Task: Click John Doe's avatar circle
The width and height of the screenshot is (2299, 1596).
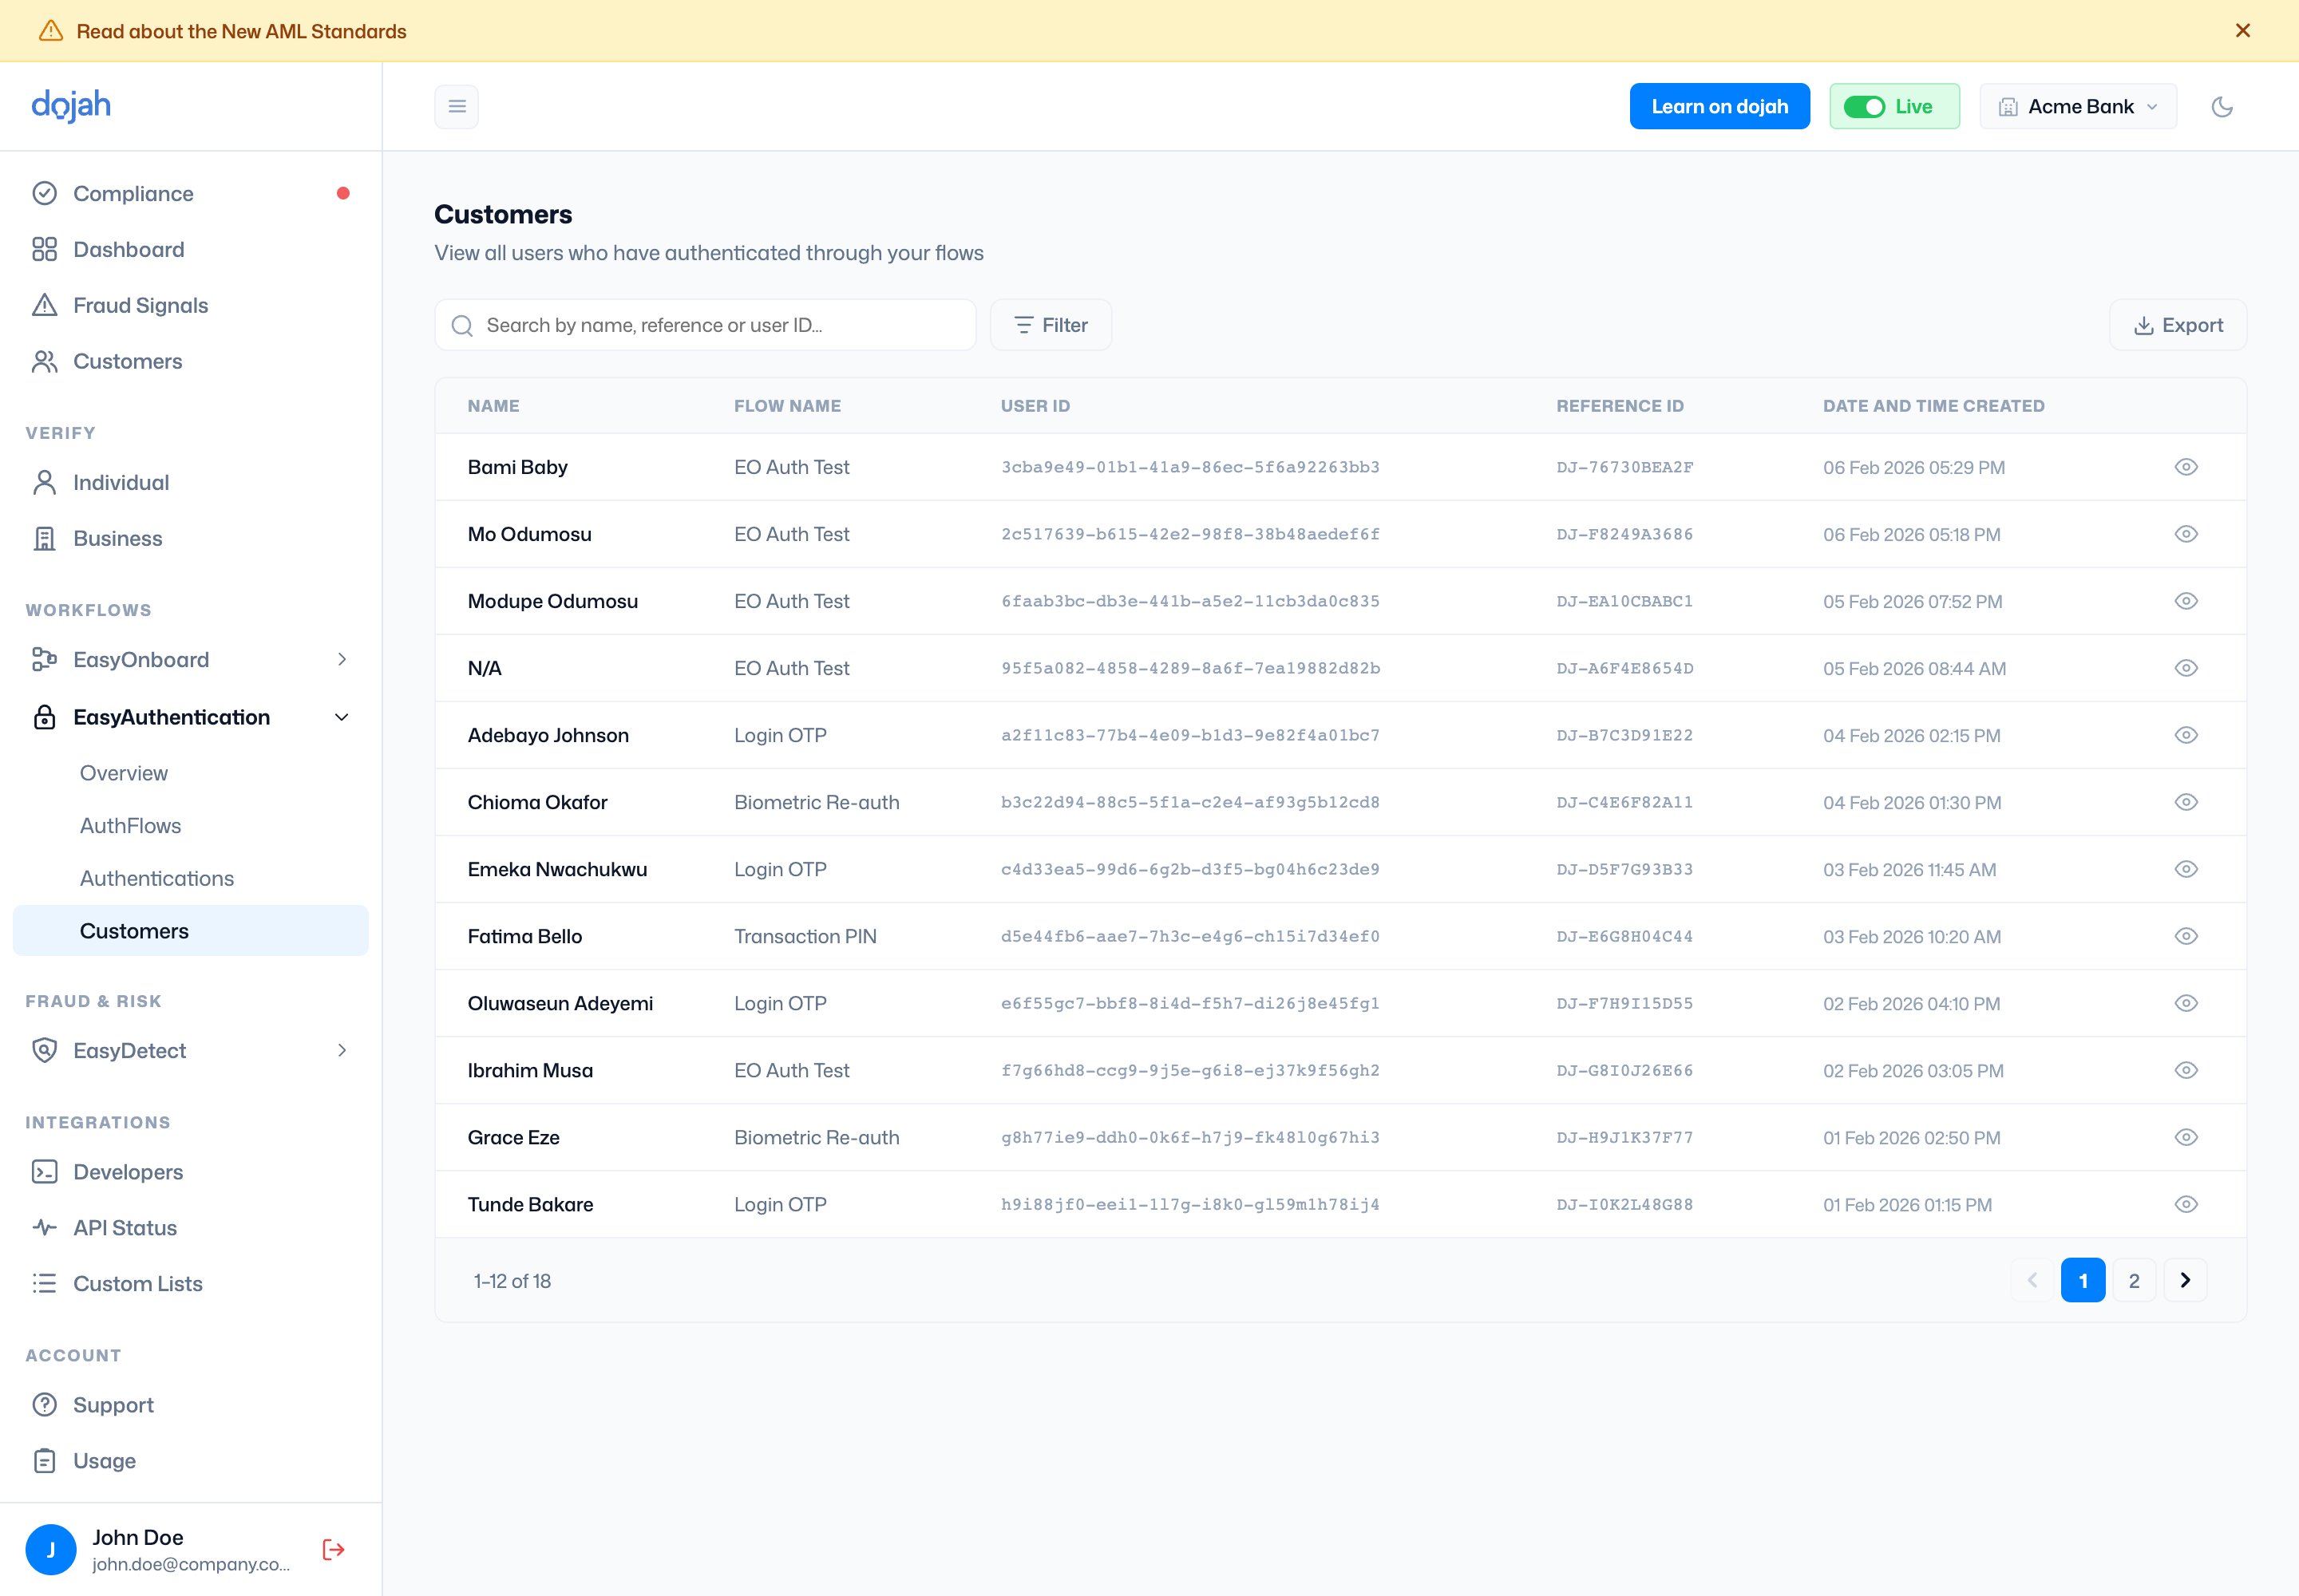Action: 51,1549
